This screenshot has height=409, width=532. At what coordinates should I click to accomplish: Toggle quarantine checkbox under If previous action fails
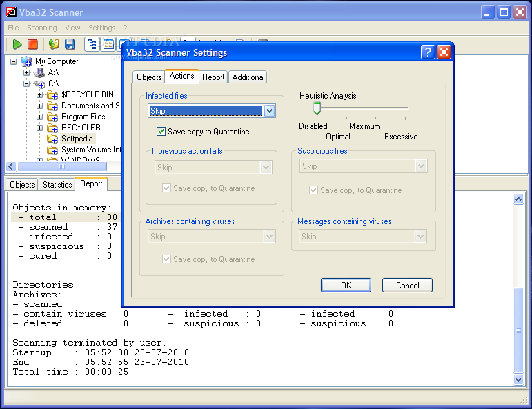coord(166,188)
